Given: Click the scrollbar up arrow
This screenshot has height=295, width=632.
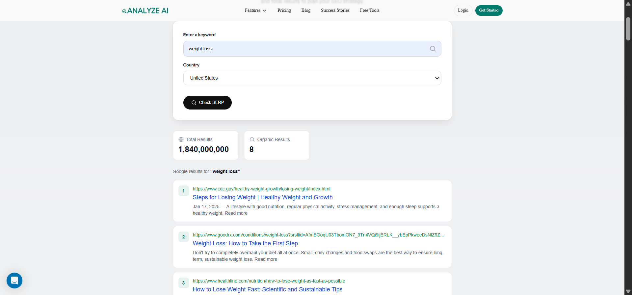Looking at the screenshot, I should tap(628, 4).
